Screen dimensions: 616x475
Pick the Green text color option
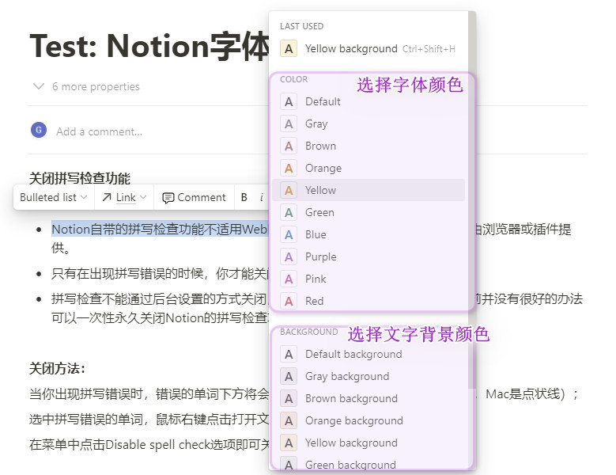coord(368,212)
